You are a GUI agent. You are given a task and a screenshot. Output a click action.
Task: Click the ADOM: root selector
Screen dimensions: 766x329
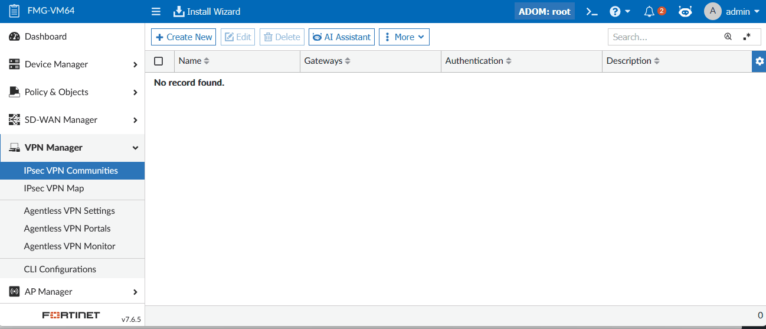pyautogui.click(x=544, y=11)
